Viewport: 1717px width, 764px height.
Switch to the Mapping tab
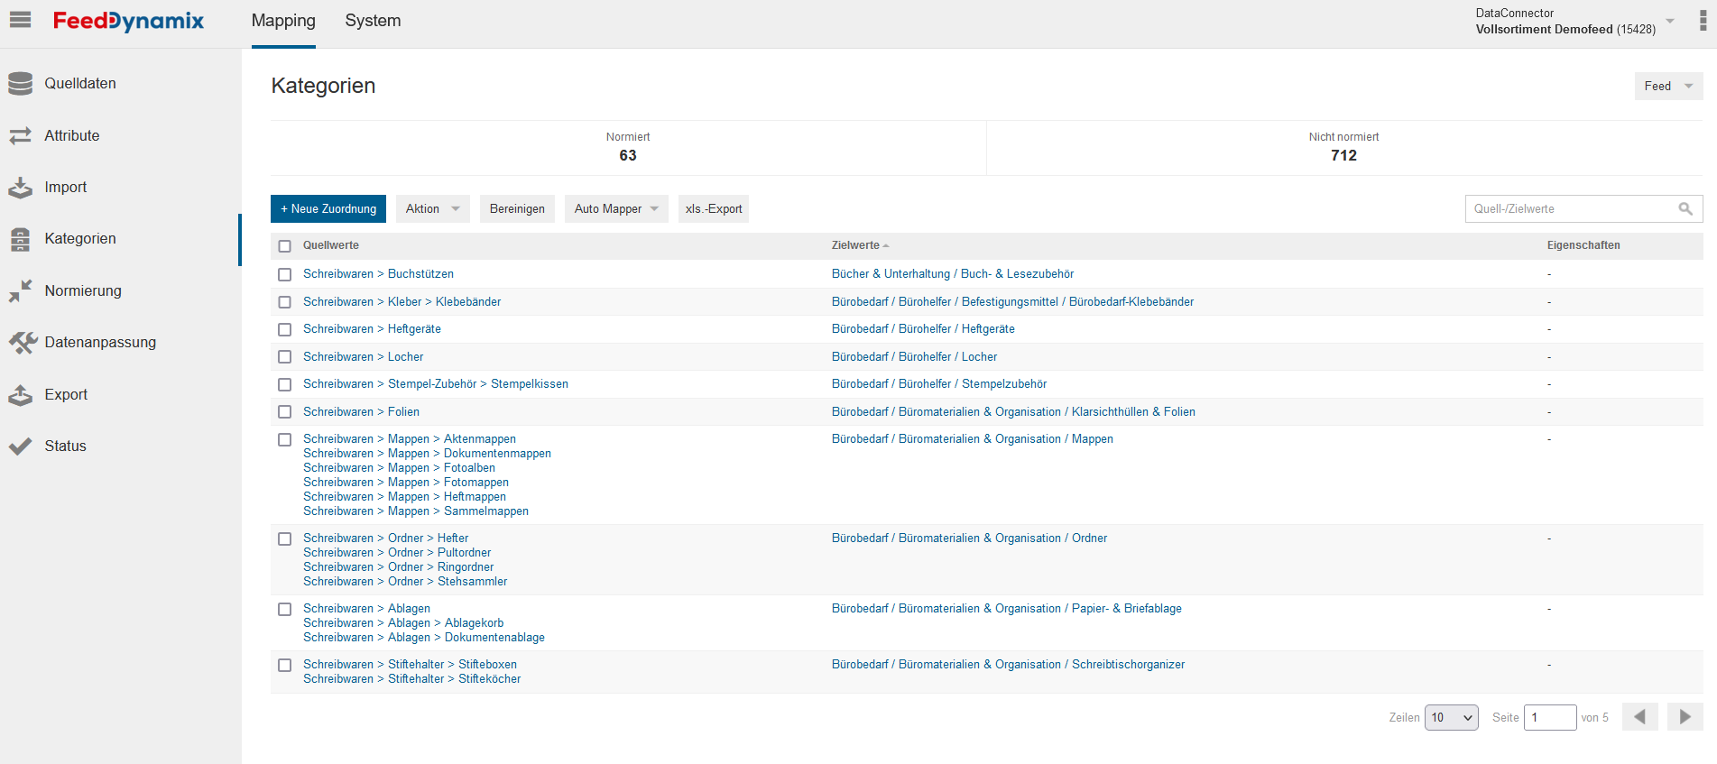pyautogui.click(x=283, y=21)
